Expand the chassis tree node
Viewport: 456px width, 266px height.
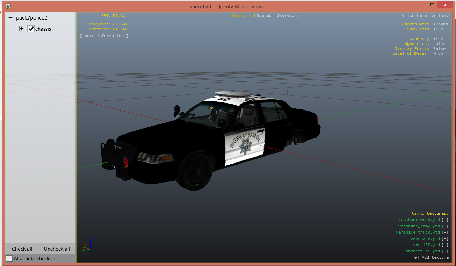coord(22,29)
